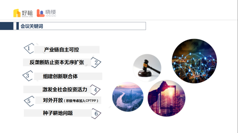
Task: Select the number 5 diamond marker
Action: click(x=29, y=101)
